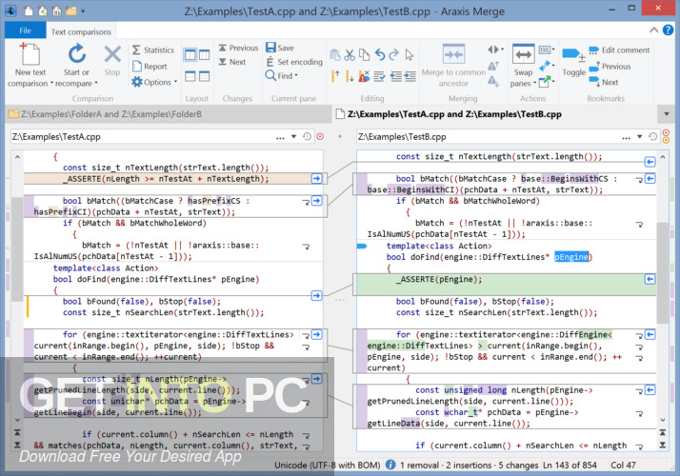
Task: Click the decrease indent icon
Action: [x=395, y=77]
